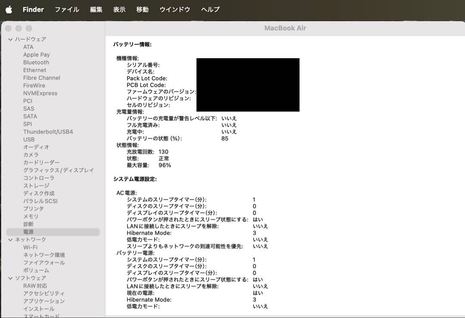
Task: View the 診断 hardware section
Action: [28, 224]
